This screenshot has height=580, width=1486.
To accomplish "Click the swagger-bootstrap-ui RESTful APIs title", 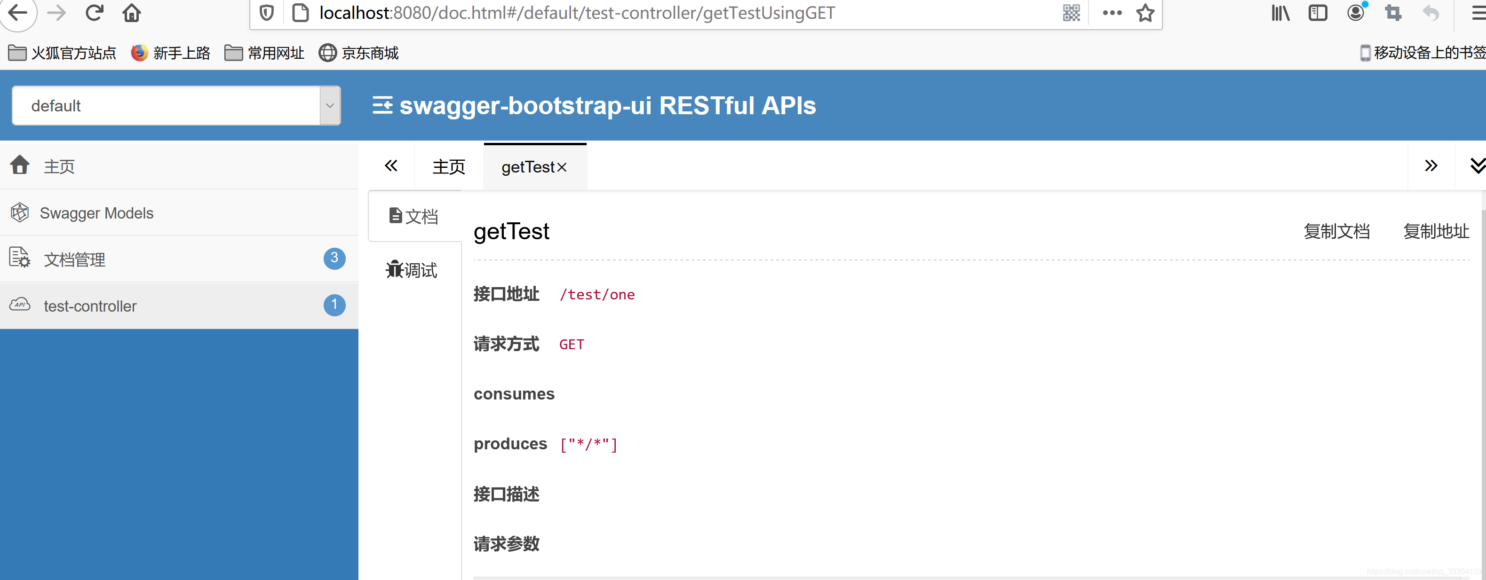I will coord(607,105).
